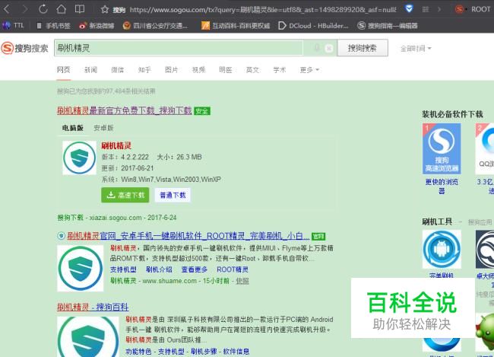Go back with the browser back arrow
This screenshot has width=494, height=357.
point(7,9)
